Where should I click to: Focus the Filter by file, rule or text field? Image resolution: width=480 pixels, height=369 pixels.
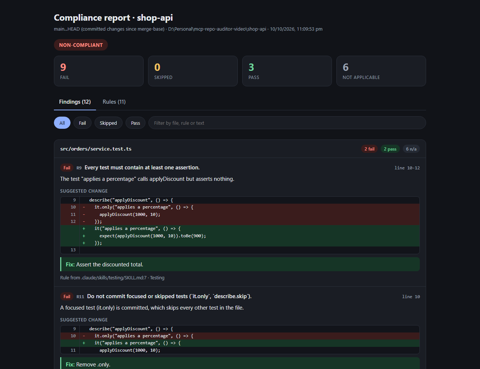tap(287, 123)
